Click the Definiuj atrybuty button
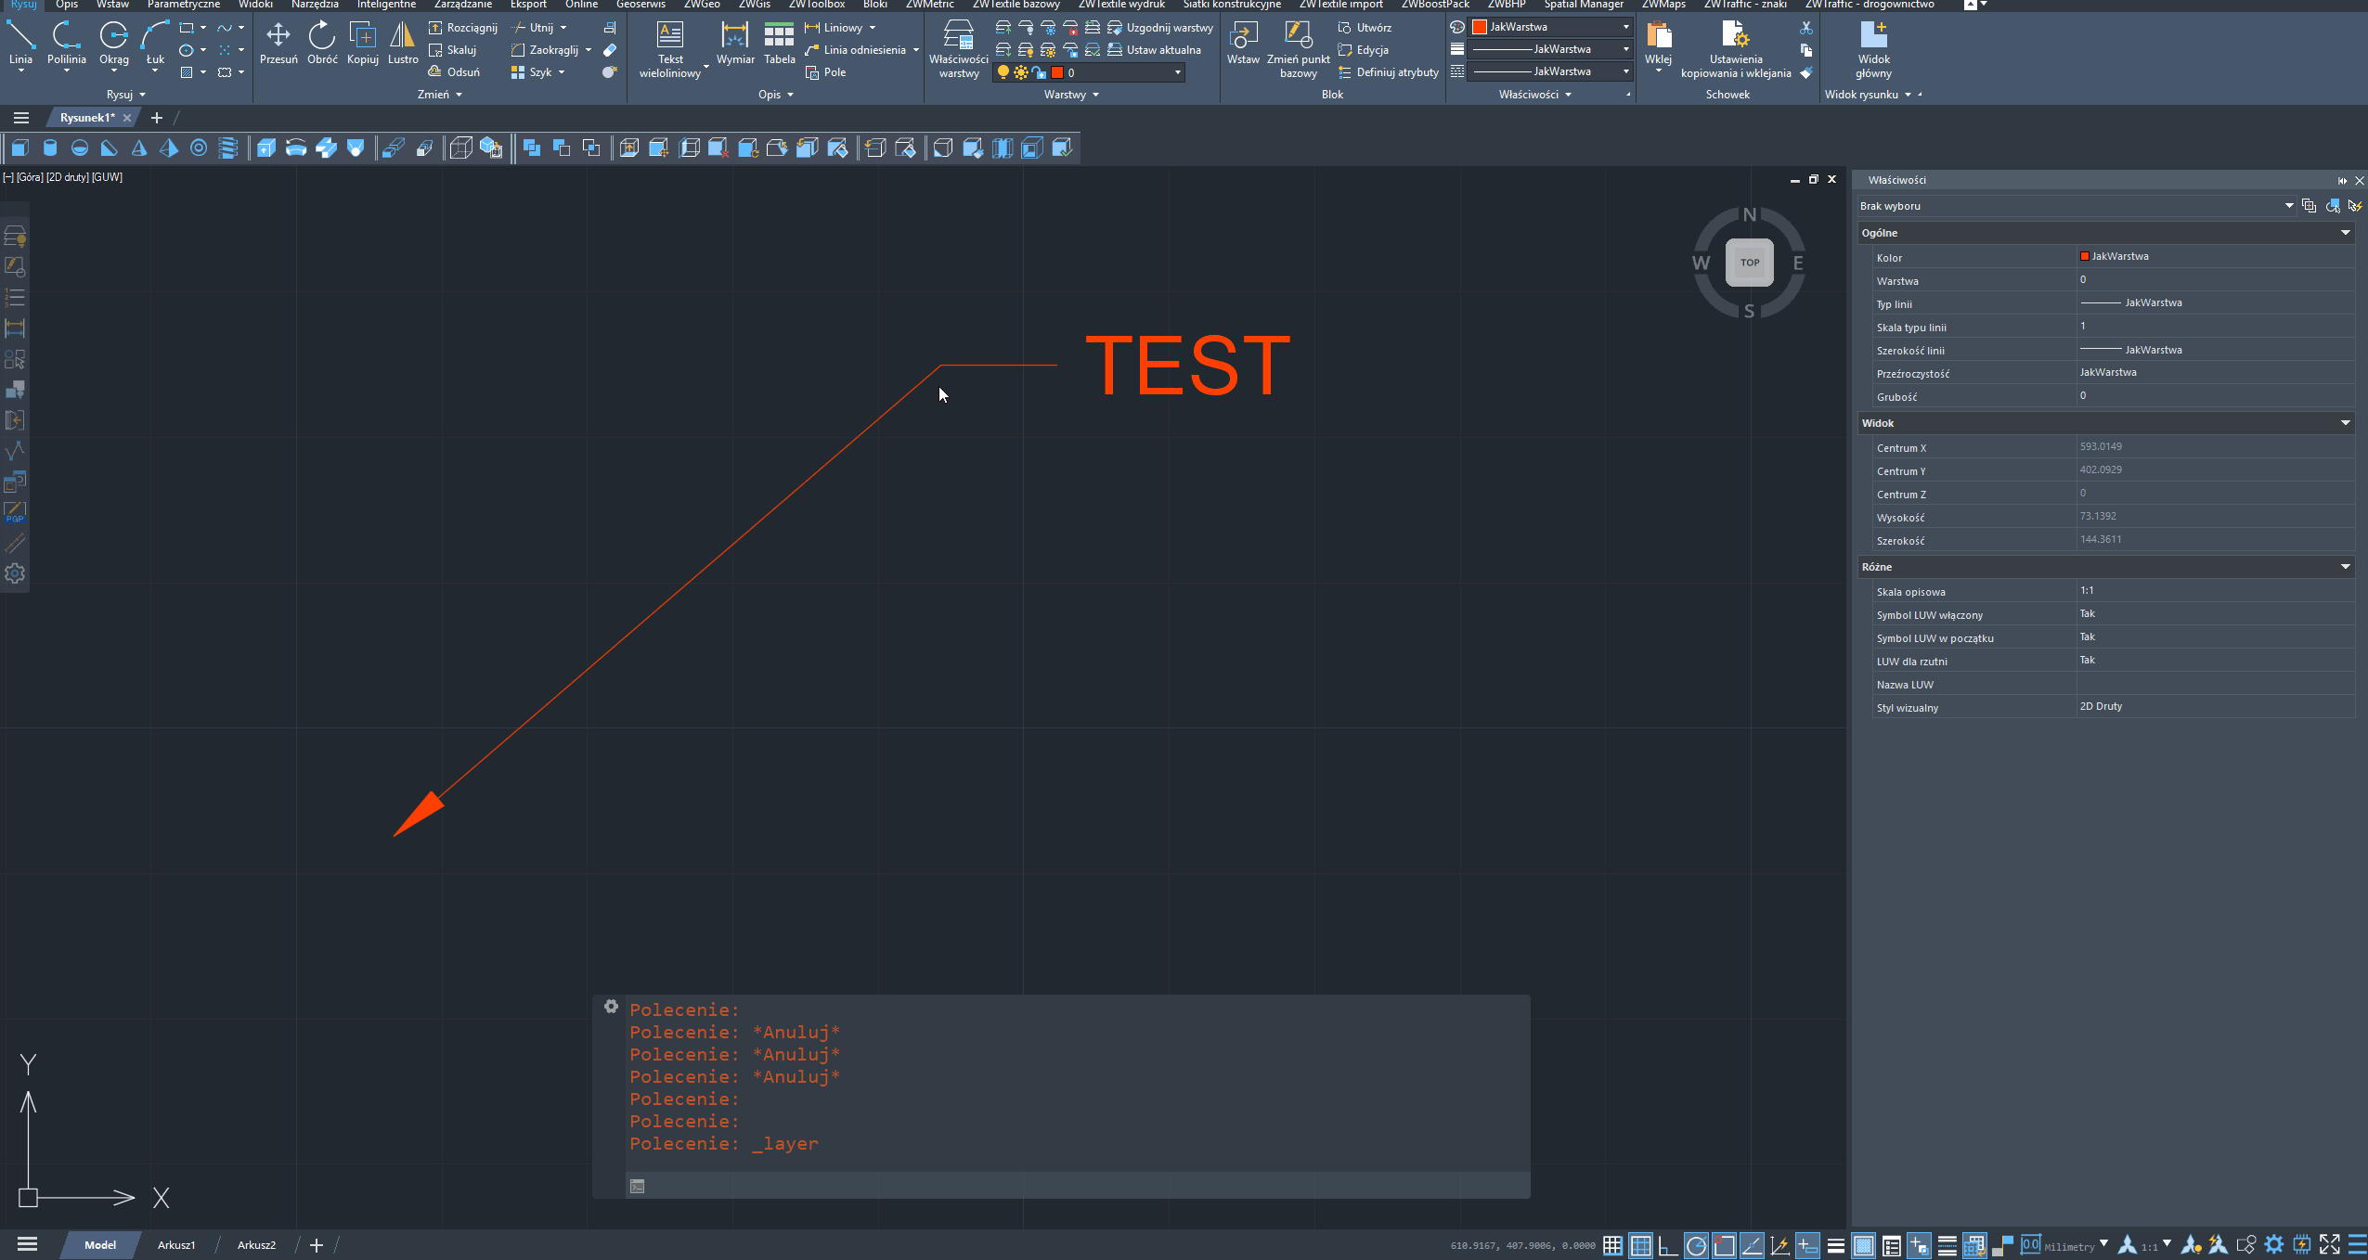The image size is (2368, 1260). [1388, 72]
